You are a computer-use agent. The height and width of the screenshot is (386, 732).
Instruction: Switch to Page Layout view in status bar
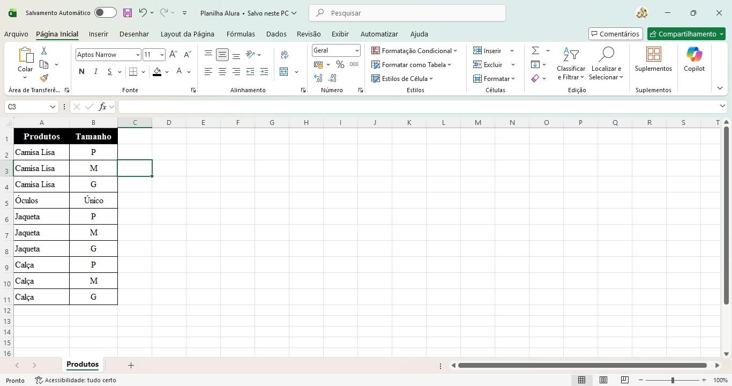click(x=603, y=380)
